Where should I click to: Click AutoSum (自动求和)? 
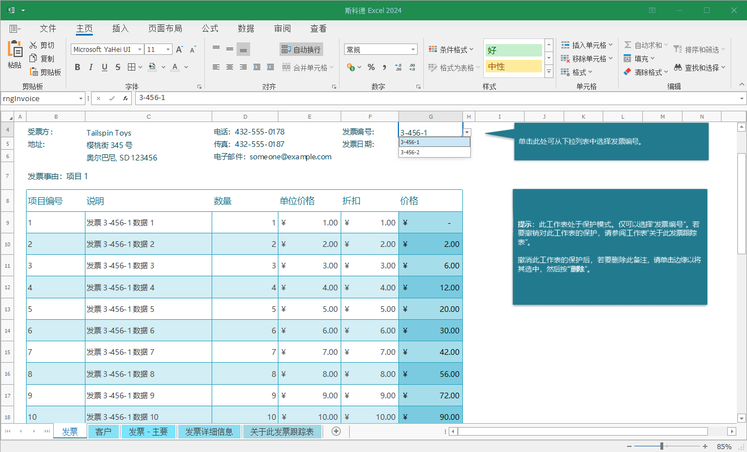click(x=646, y=45)
